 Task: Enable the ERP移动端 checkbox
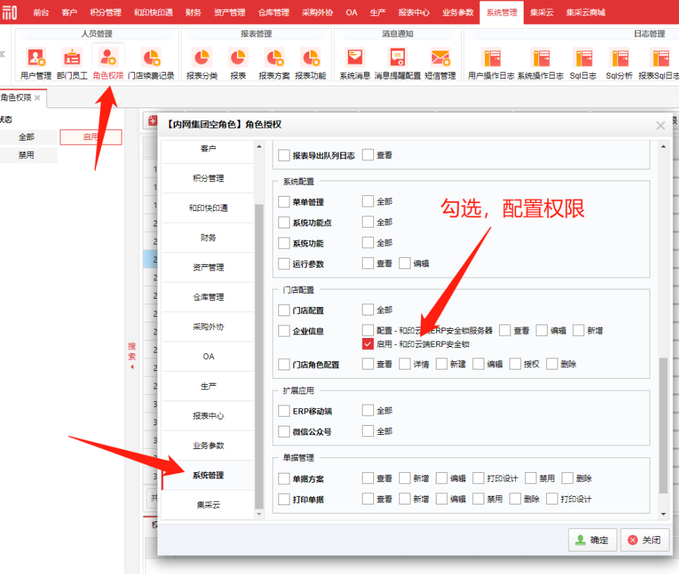pyautogui.click(x=284, y=411)
